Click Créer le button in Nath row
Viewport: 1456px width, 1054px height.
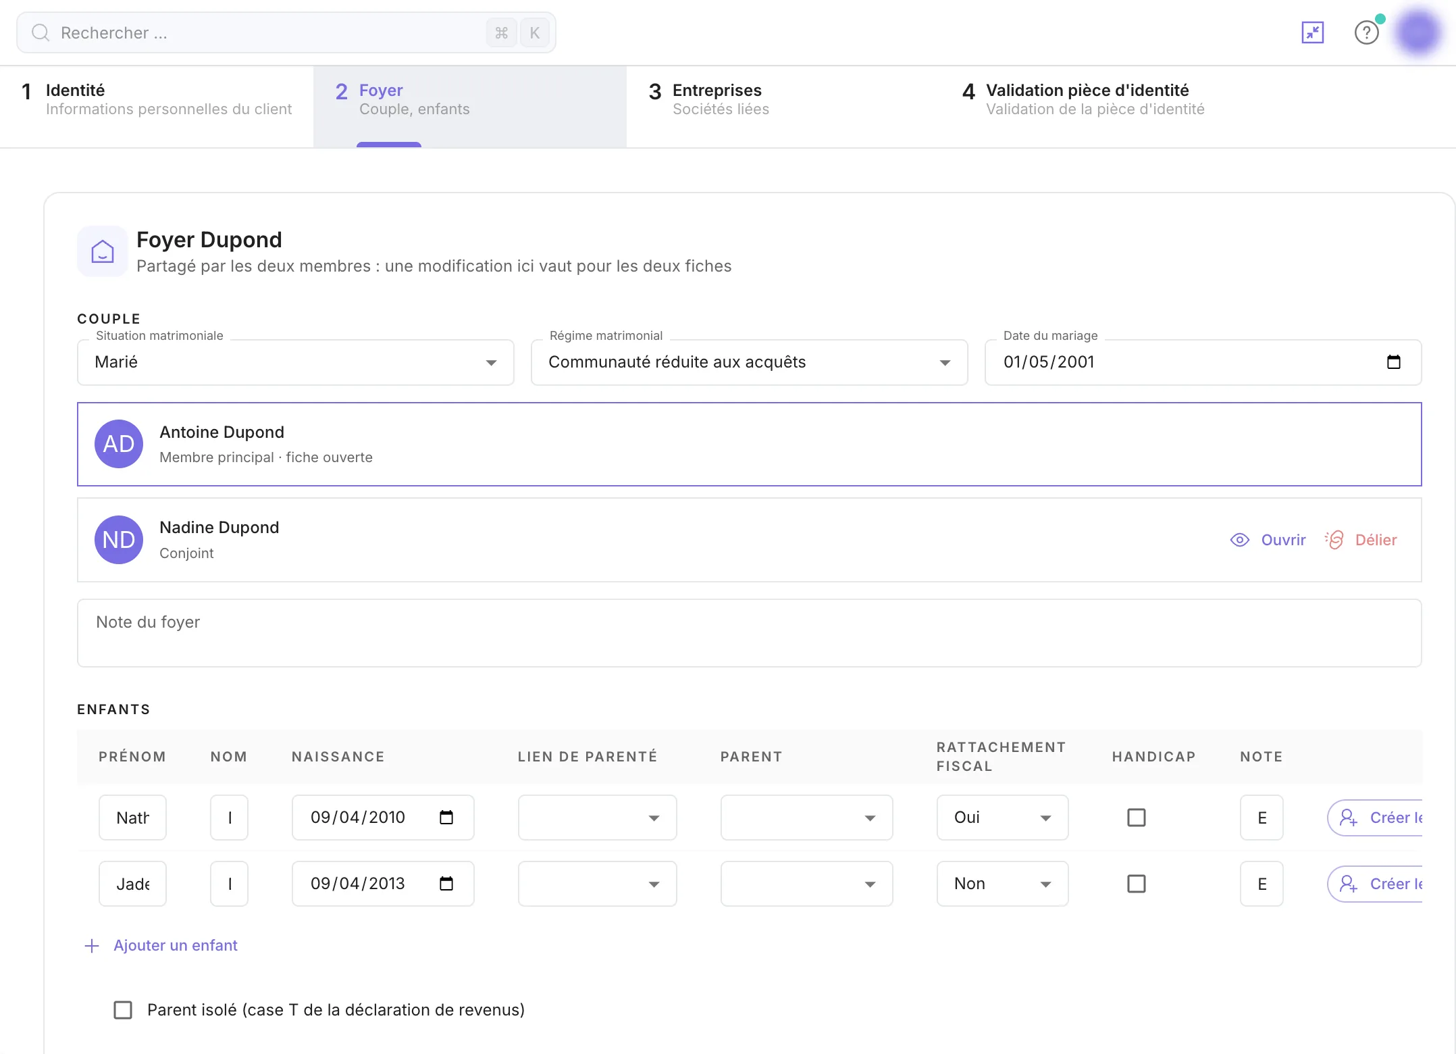pos(1376,818)
